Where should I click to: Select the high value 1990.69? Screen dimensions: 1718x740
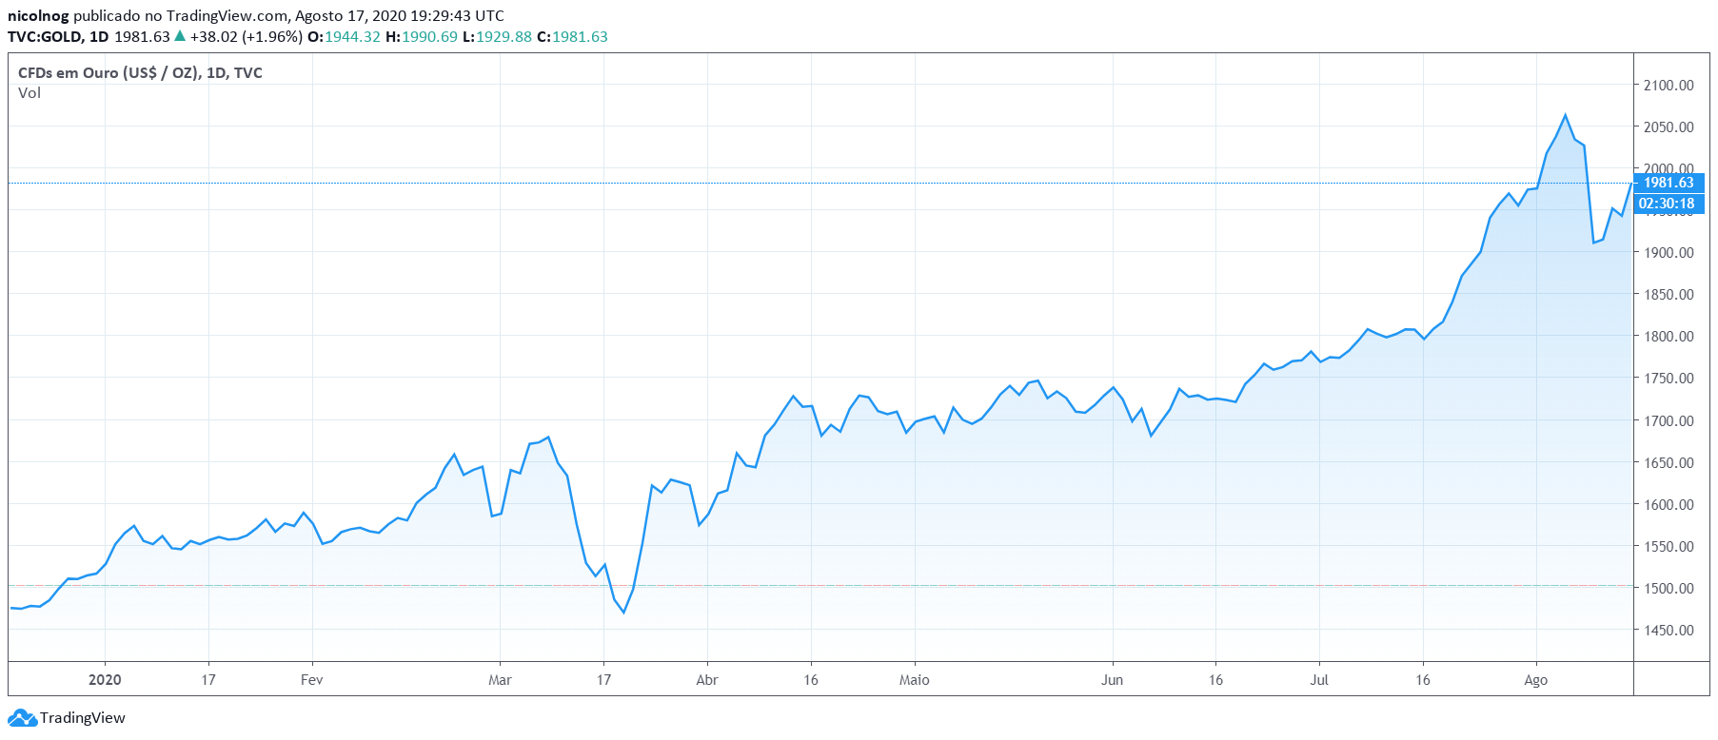click(429, 37)
